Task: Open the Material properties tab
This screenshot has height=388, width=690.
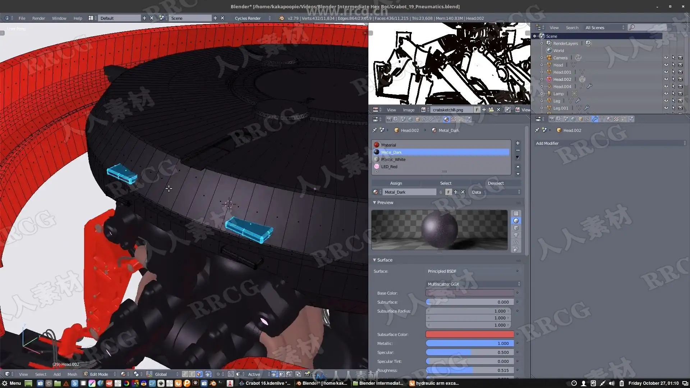Action: [x=446, y=119]
